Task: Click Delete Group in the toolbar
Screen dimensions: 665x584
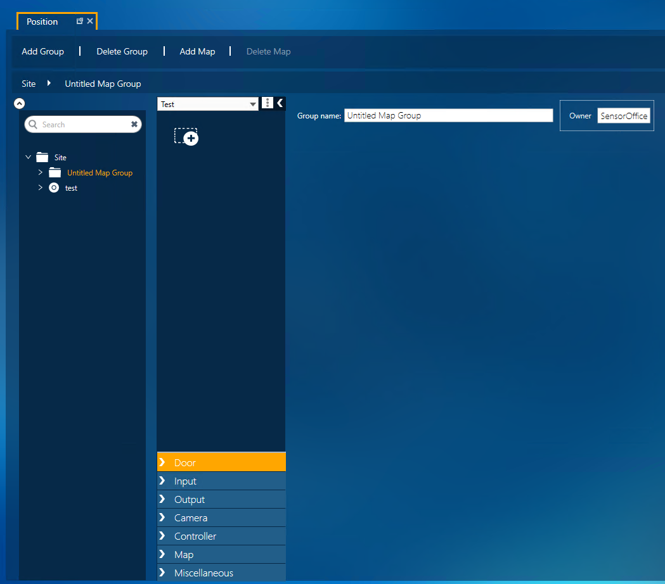Action: pos(122,51)
